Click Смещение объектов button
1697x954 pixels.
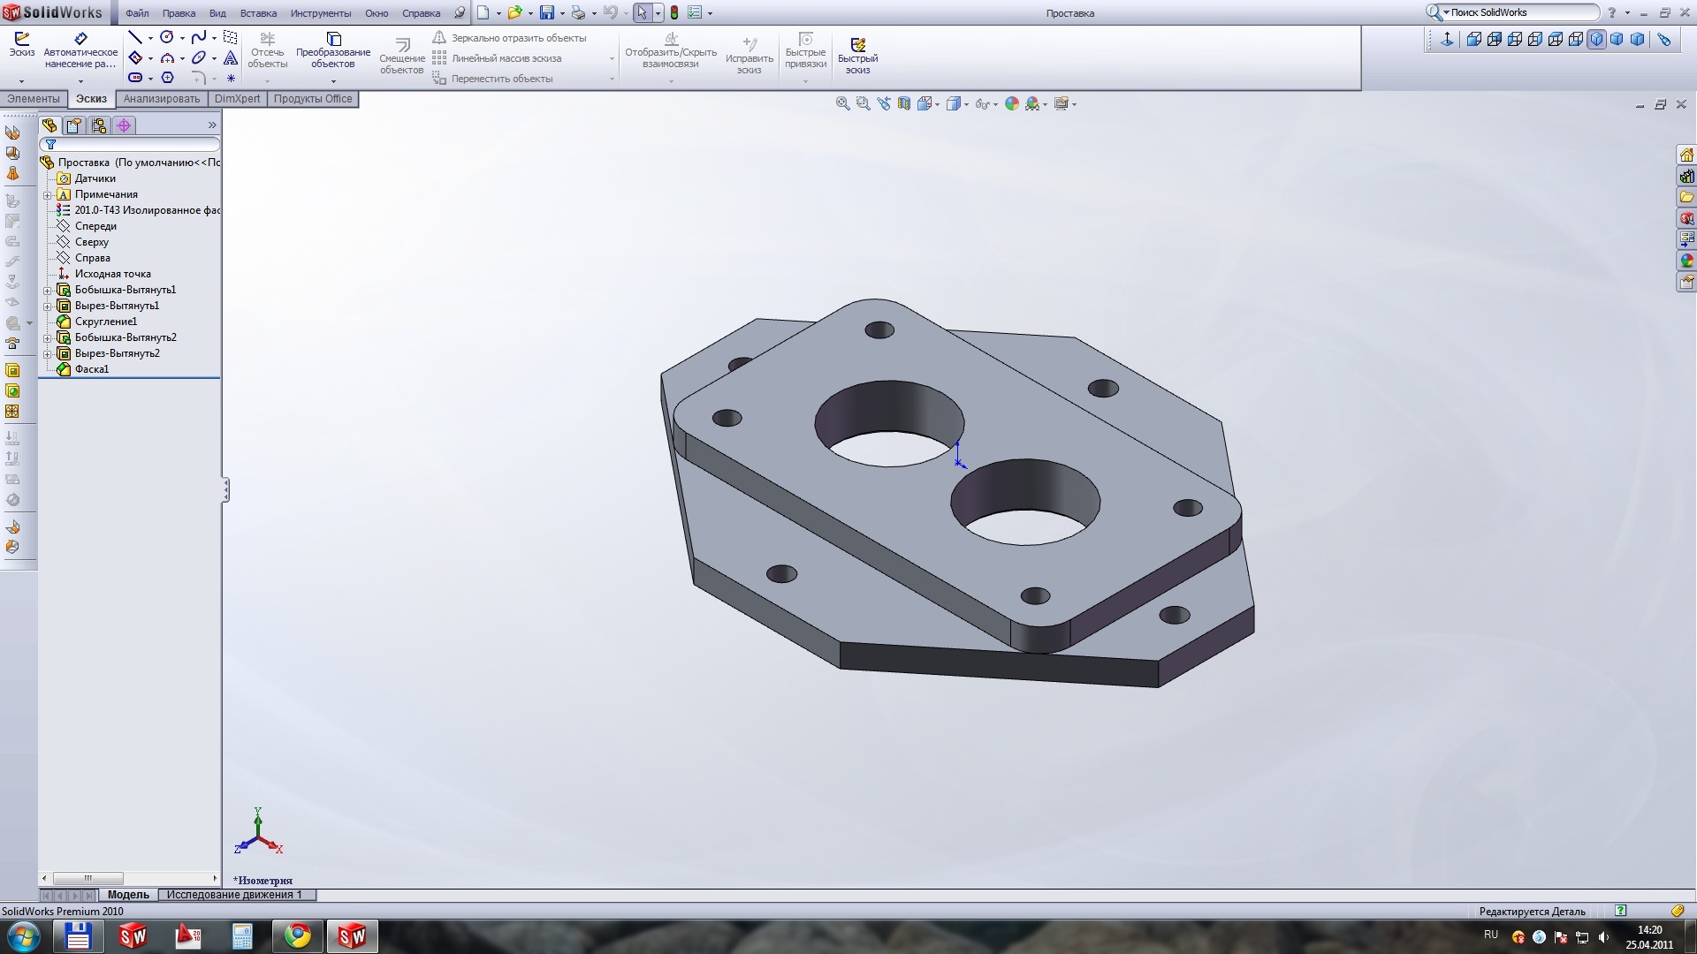(402, 57)
